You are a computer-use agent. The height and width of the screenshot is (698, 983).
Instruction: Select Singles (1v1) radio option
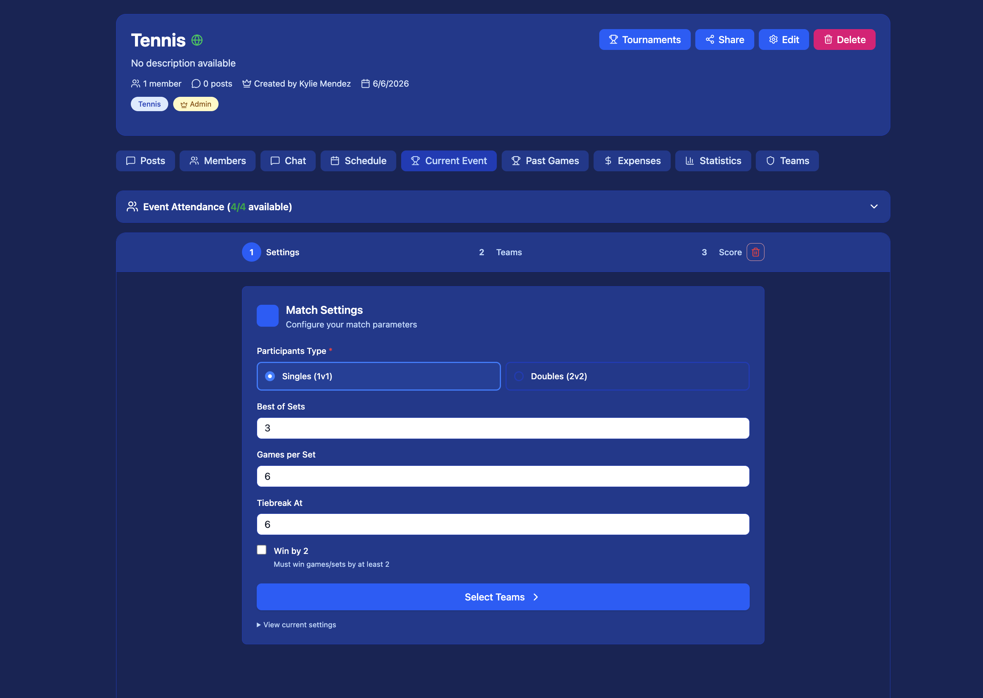(x=378, y=376)
